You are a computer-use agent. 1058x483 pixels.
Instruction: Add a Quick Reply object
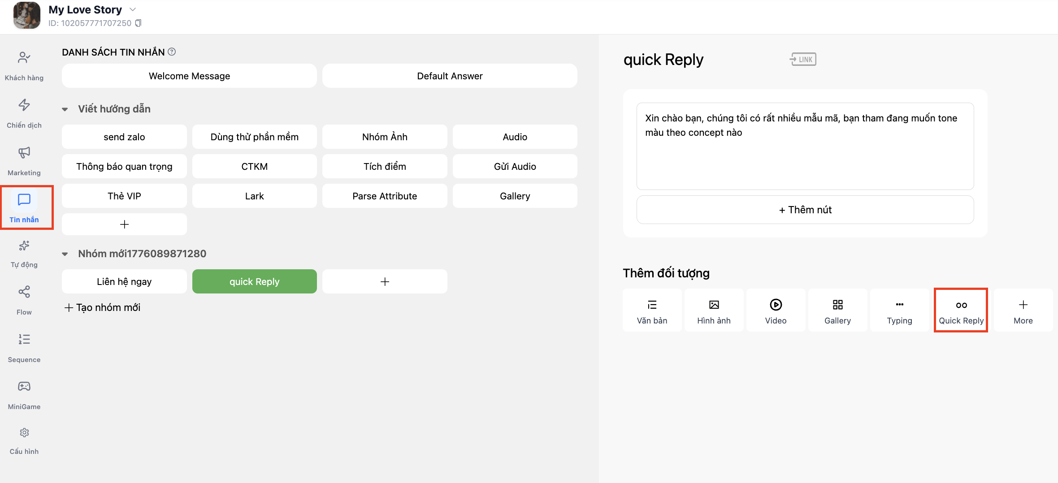pyautogui.click(x=961, y=310)
